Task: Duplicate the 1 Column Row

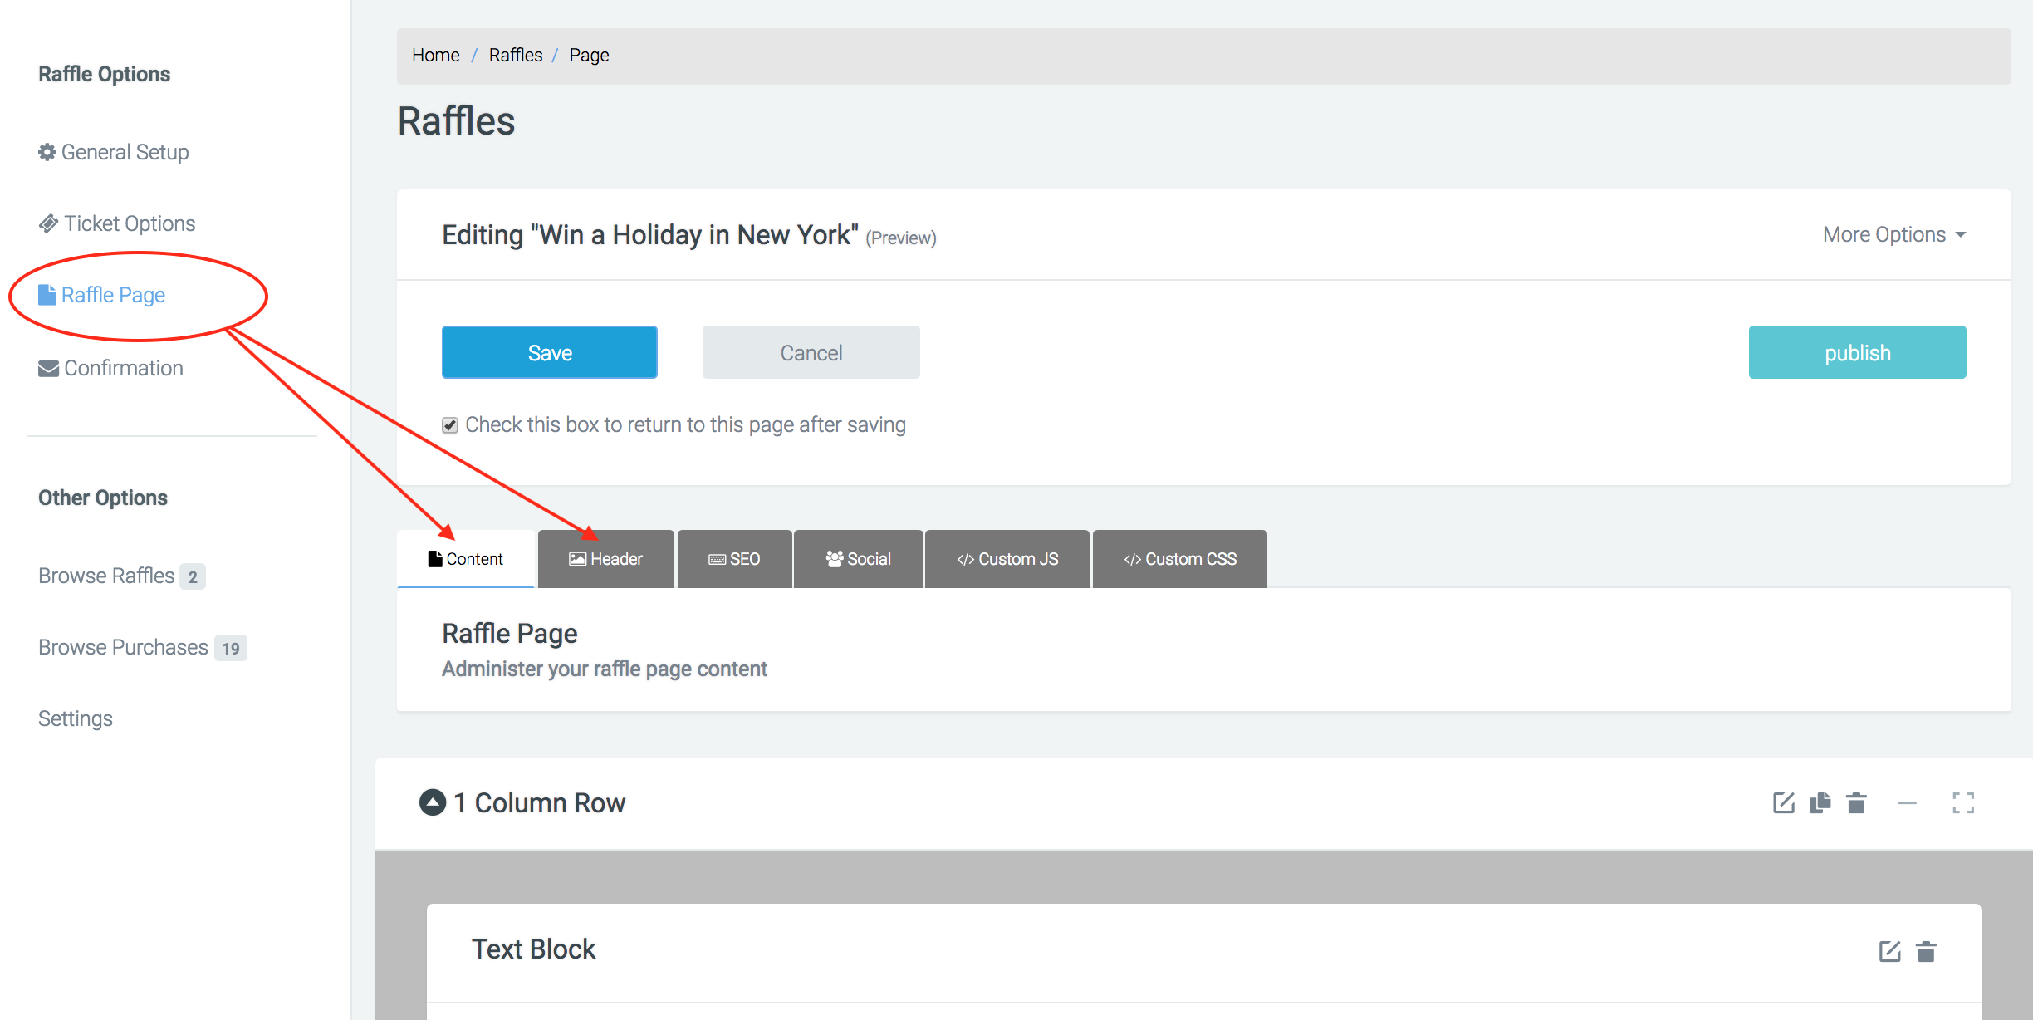Action: [1820, 802]
